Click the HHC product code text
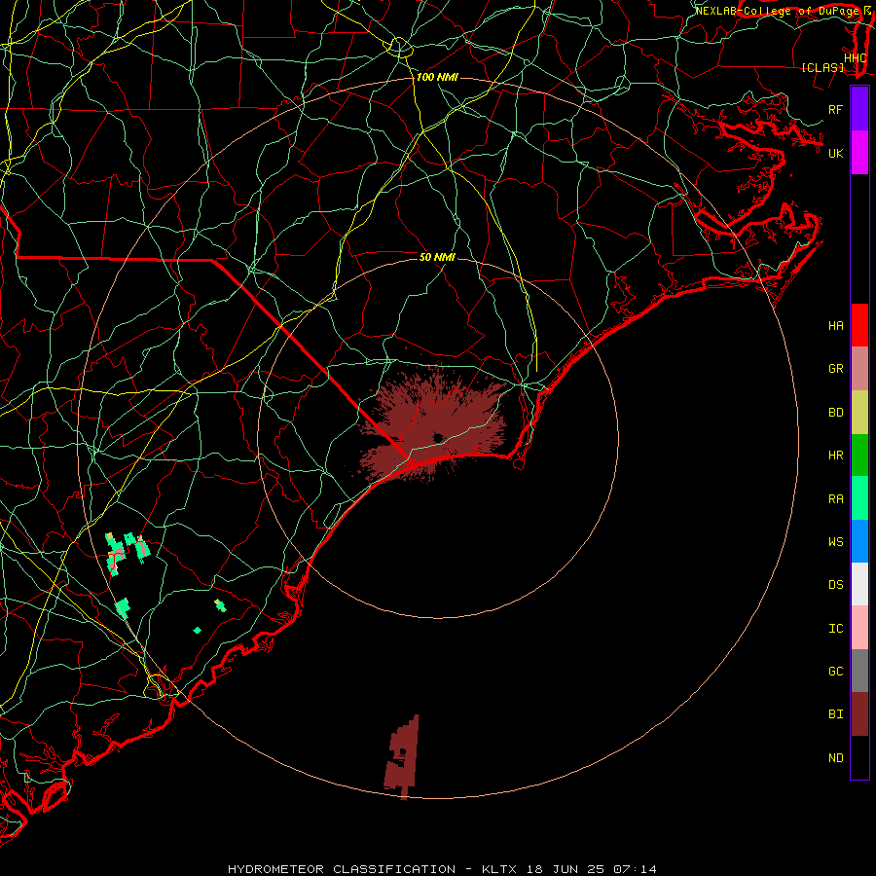This screenshot has height=876, width=876. 856,58
